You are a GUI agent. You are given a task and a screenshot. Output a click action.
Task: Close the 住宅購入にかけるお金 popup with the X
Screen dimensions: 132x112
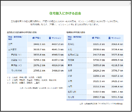130,4
